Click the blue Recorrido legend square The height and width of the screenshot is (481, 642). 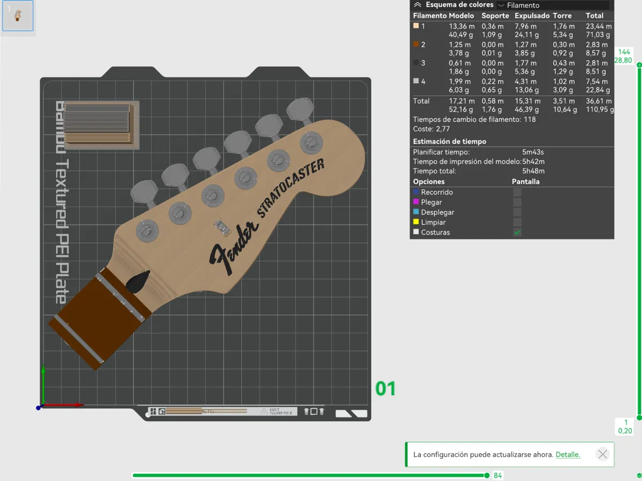(416, 192)
